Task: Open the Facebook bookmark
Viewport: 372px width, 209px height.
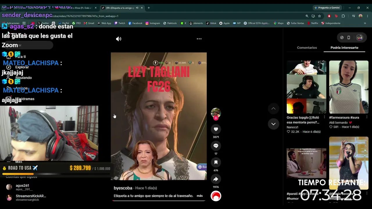Action: (x=135, y=23)
